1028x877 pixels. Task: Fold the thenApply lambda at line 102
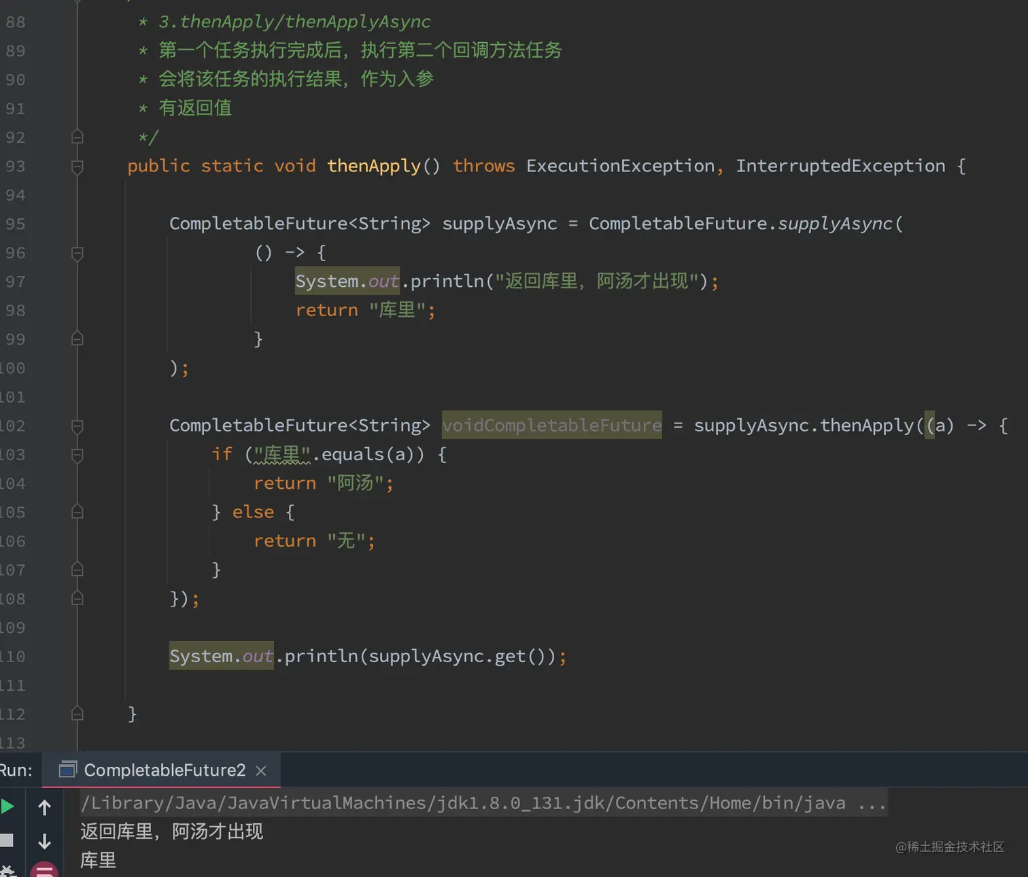click(x=78, y=426)
